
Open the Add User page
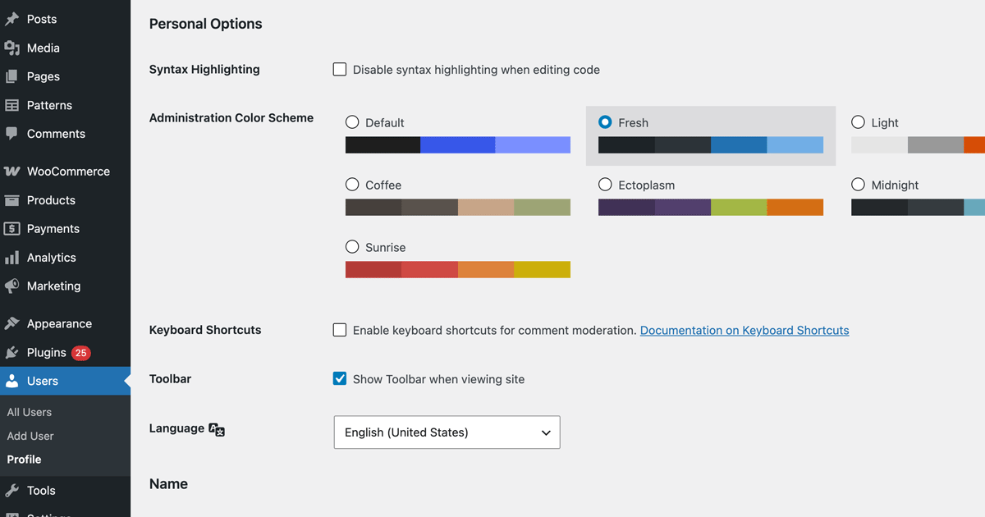[30, 436]
